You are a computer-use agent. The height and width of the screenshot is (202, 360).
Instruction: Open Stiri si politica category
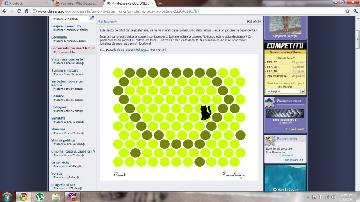pyautogui.click(x=63, y=140)
